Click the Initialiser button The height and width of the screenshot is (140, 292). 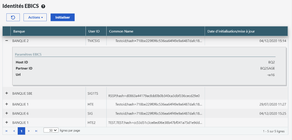click(x=63, y=17)
